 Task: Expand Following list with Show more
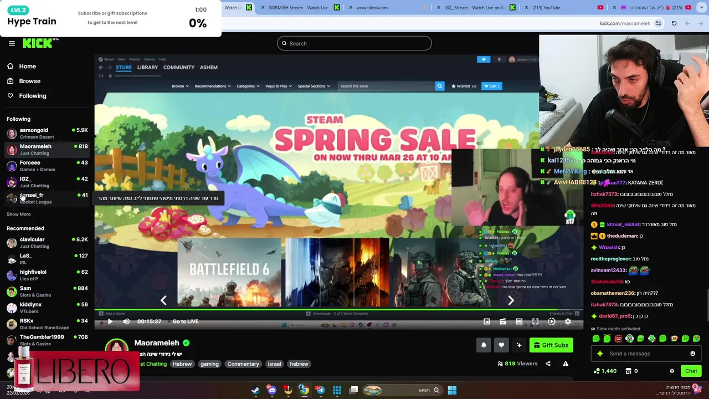(18, 214)
